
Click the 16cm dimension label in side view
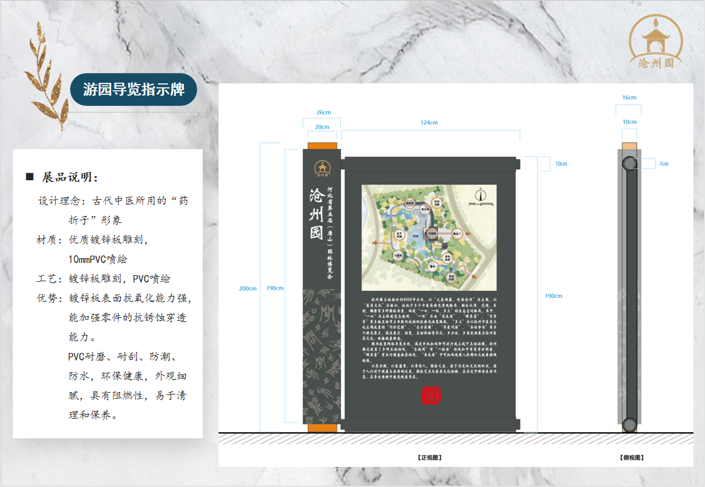click(x=629, y=97)
